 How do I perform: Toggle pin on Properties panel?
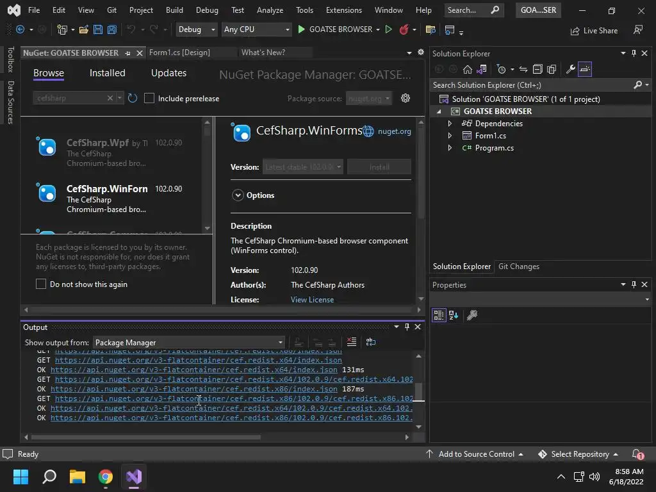pos(634,284)
